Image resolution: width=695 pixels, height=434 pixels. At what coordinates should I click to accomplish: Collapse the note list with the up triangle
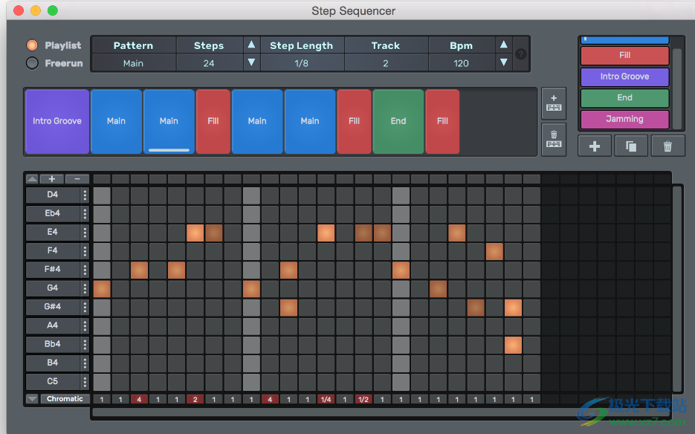click(x=31, y=178)
